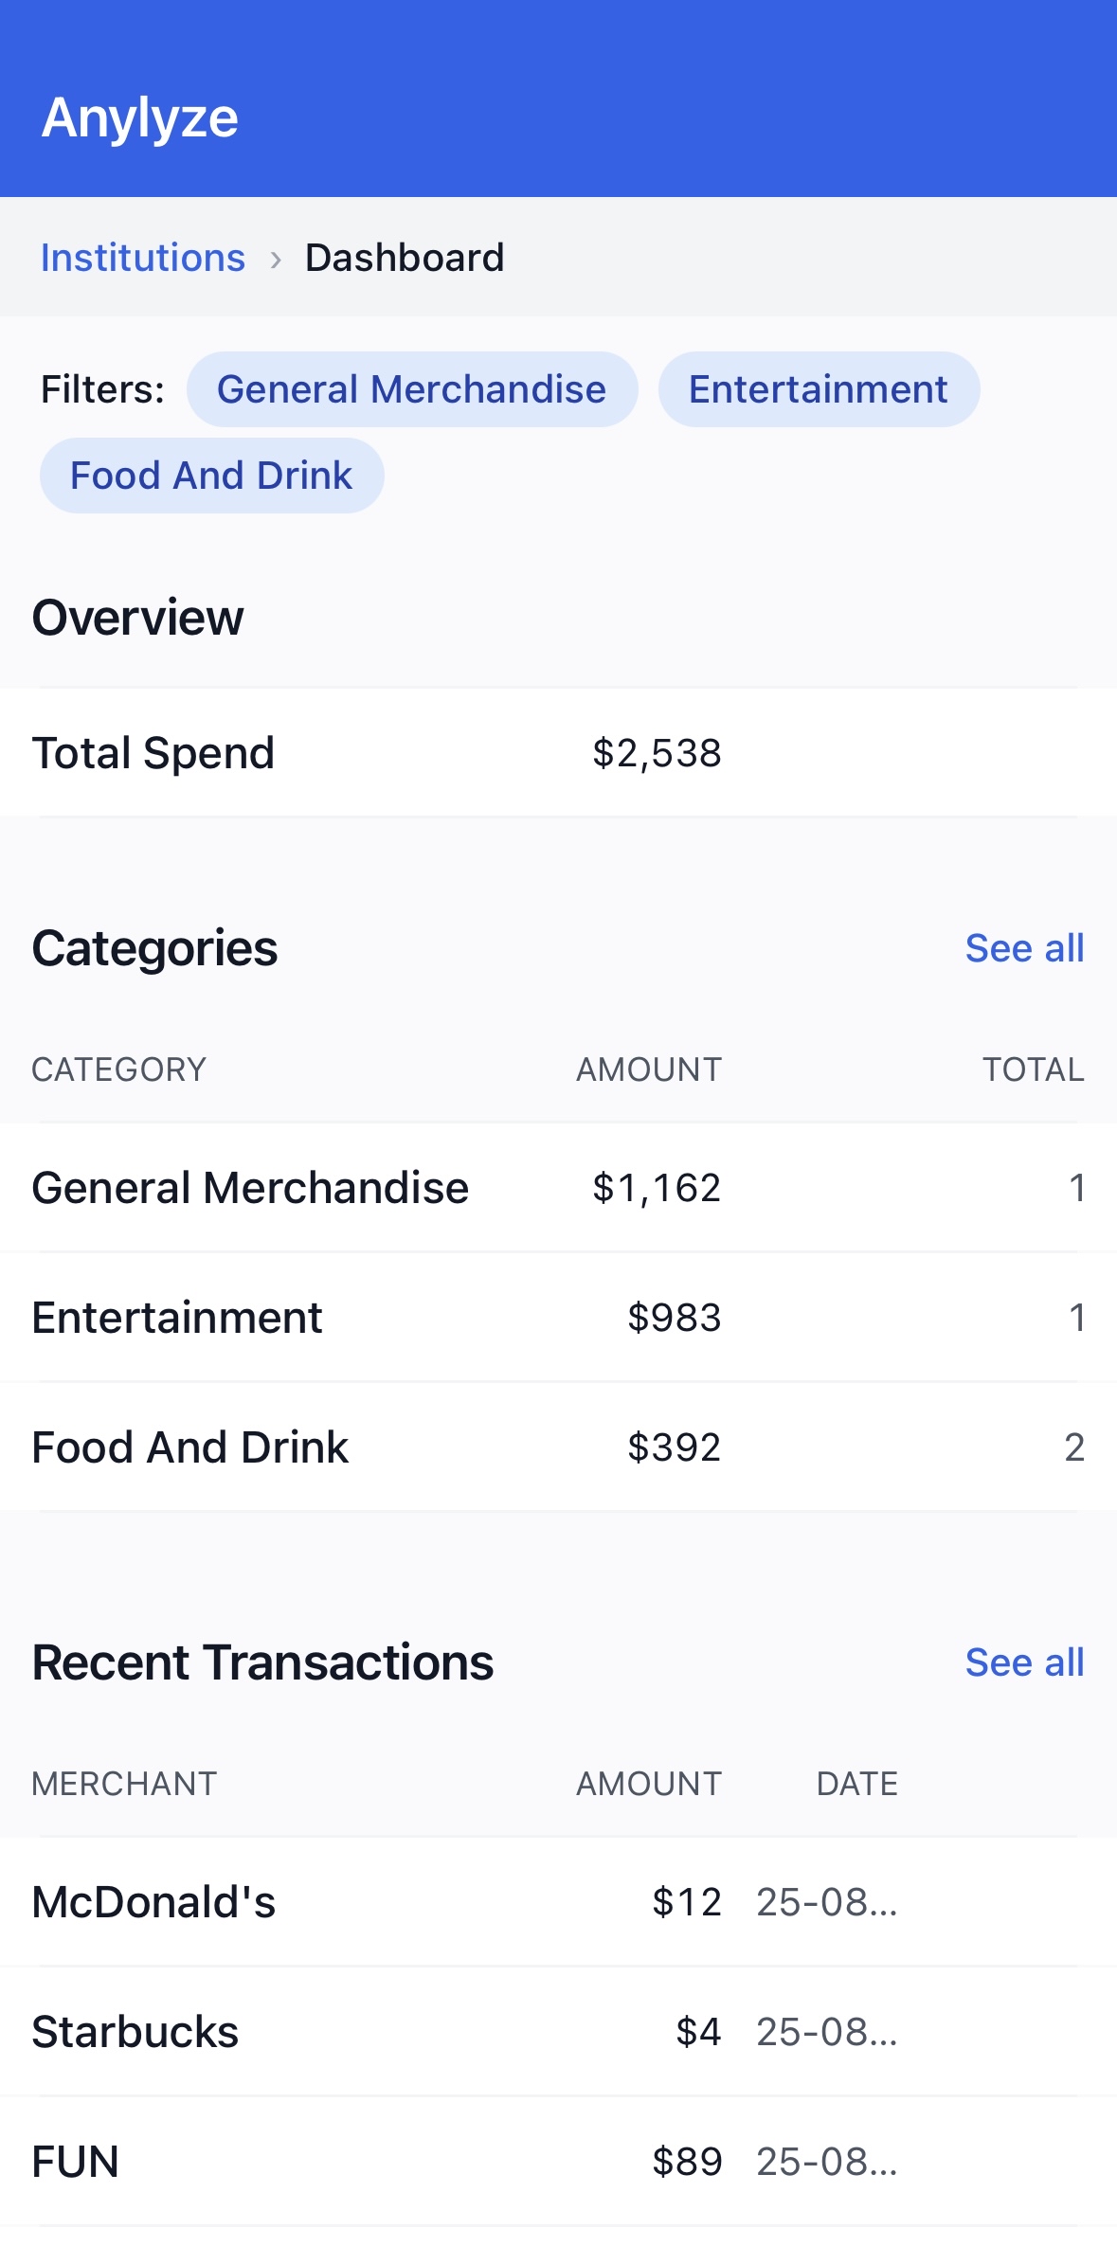
Task: Select the Food And Drink category row
Action: 558,1447
